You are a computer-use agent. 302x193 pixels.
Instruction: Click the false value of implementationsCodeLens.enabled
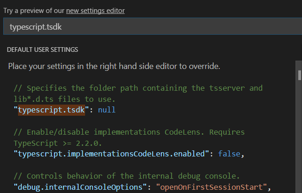pyautogui.click(x=229, y=154)
